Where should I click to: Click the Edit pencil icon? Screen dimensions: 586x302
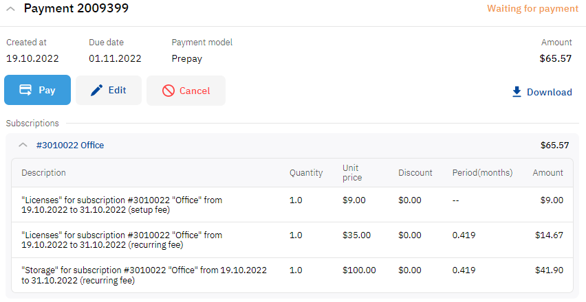pyautogui.click(x=96, y=90)
